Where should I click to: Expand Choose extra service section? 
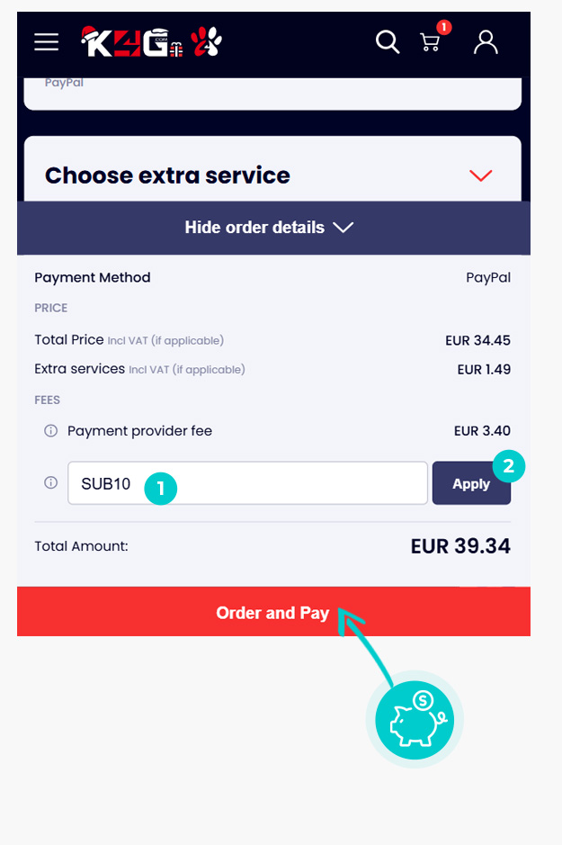[272, 175]
